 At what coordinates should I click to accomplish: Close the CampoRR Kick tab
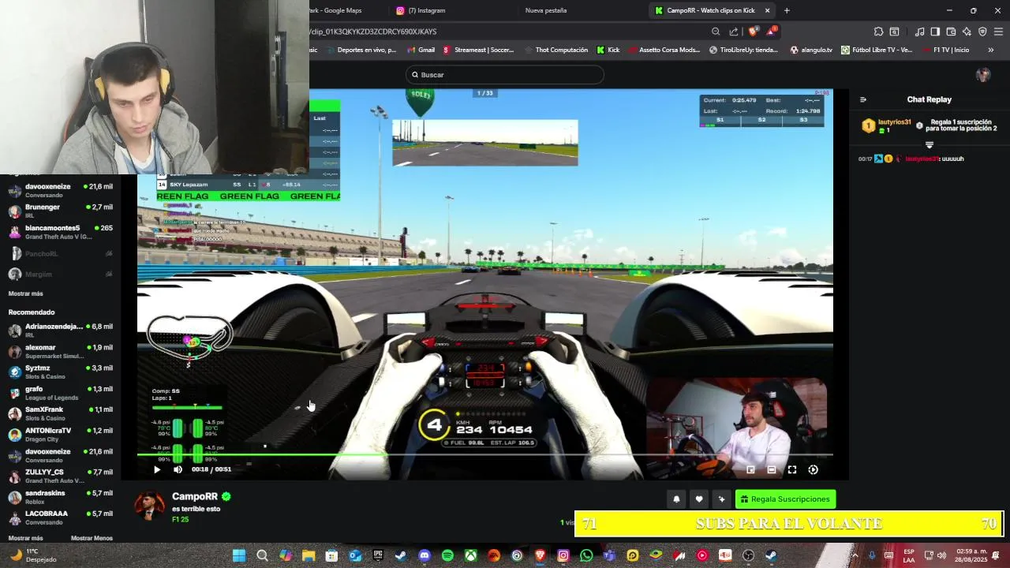767,10
